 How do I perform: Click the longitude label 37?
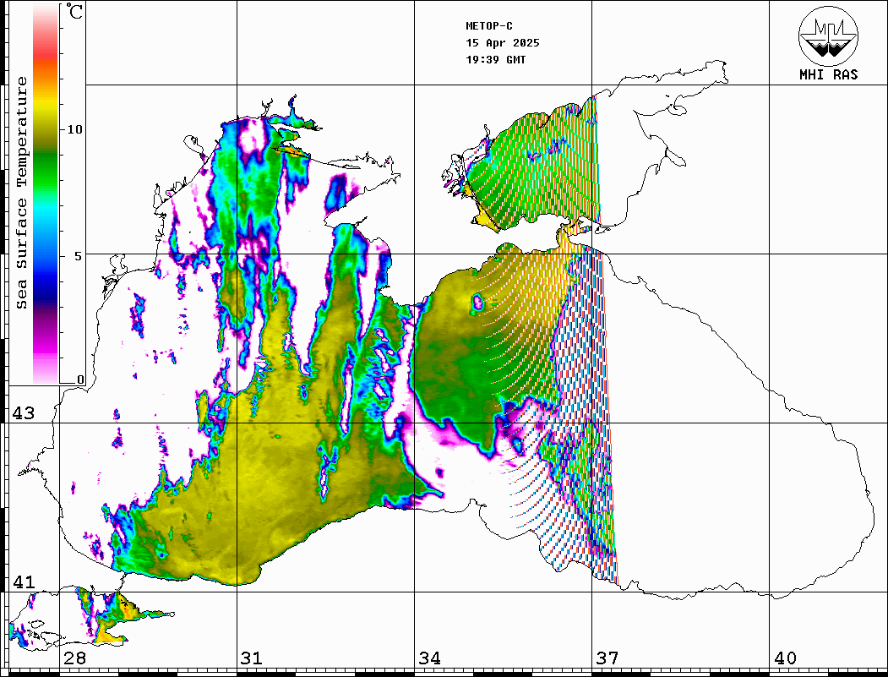click(x=607, y=658)
